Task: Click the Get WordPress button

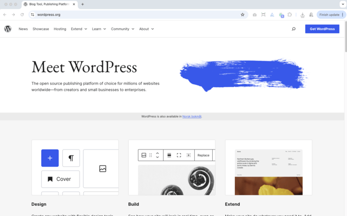Action: pos(322,29)
